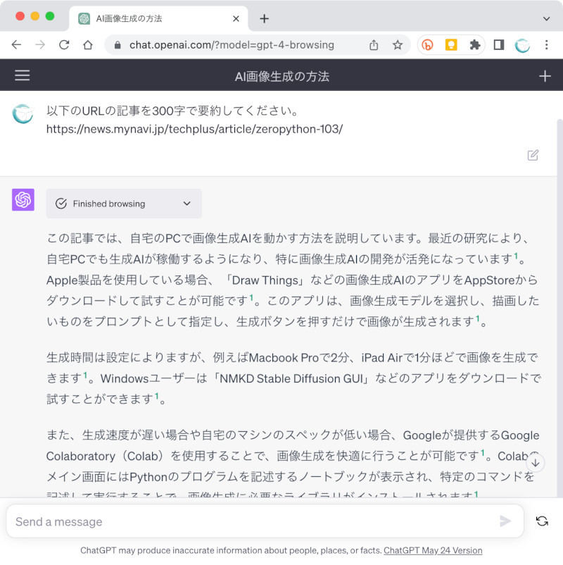This screenshot has width=563, height=565.
Task: Open the tab search chevron dropdown
Action: coord(546,18)
